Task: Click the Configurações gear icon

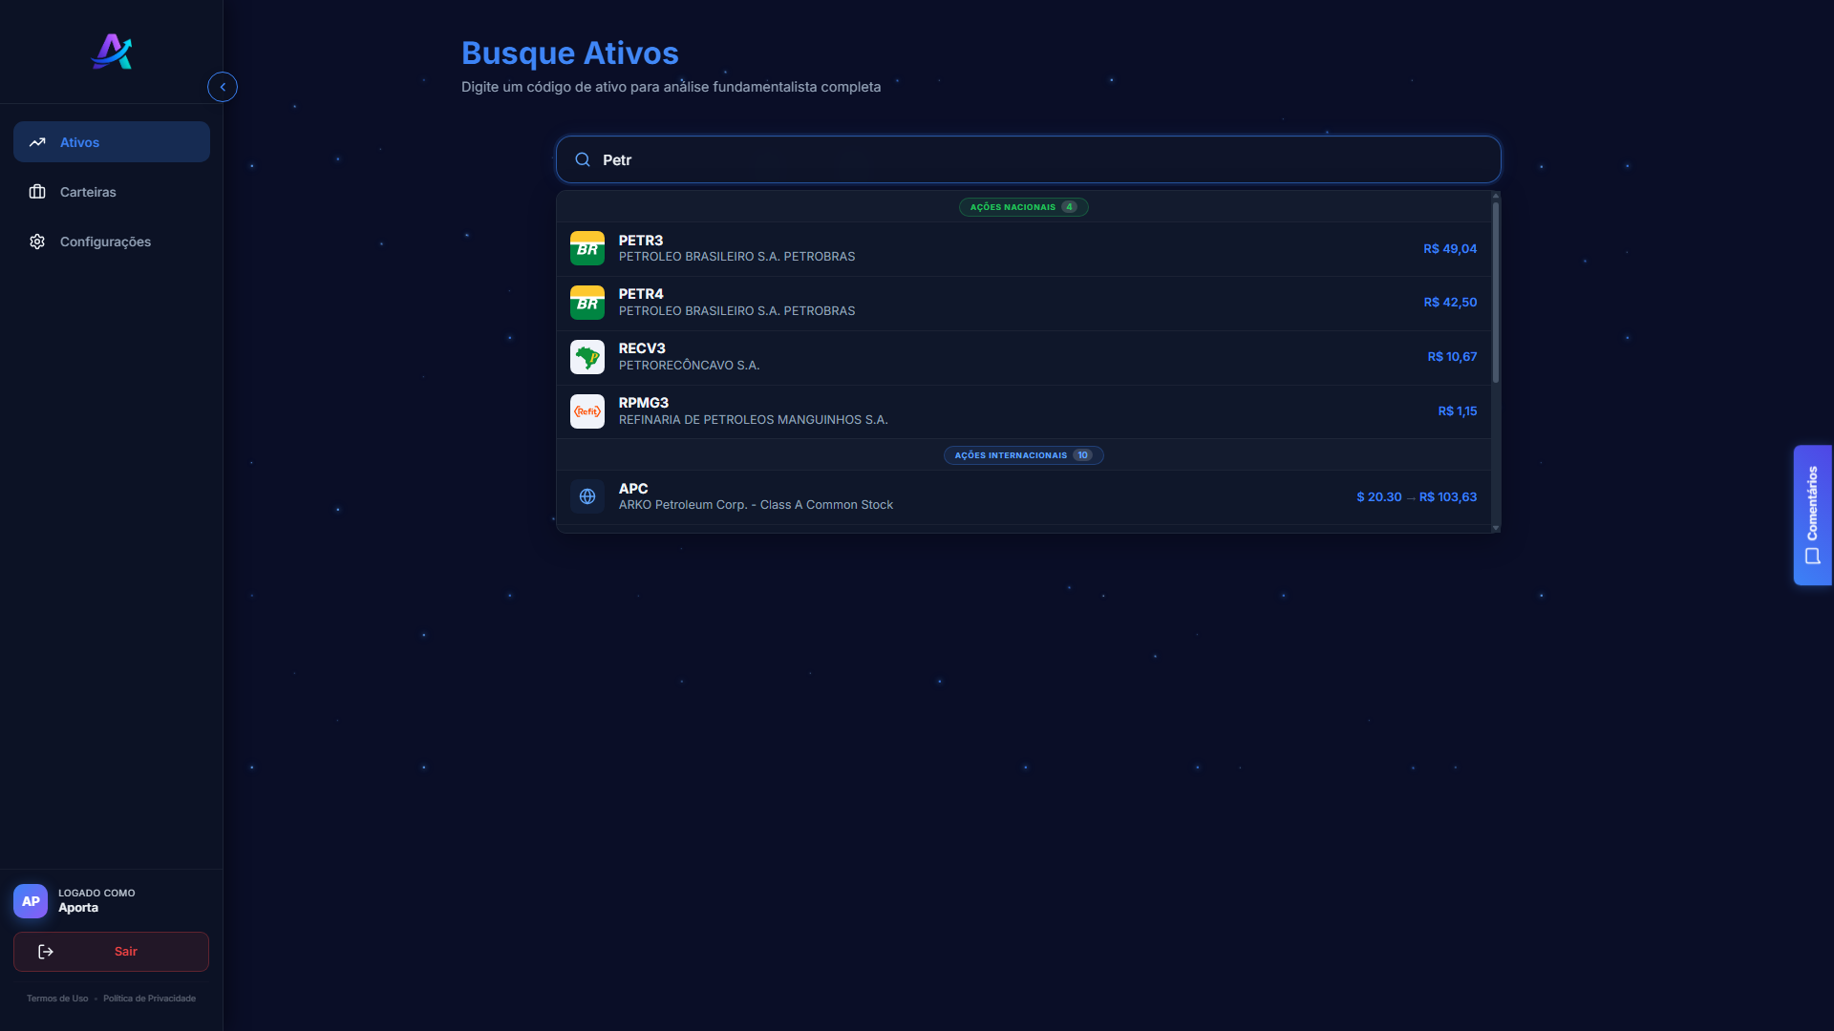Action: [37, 242]
